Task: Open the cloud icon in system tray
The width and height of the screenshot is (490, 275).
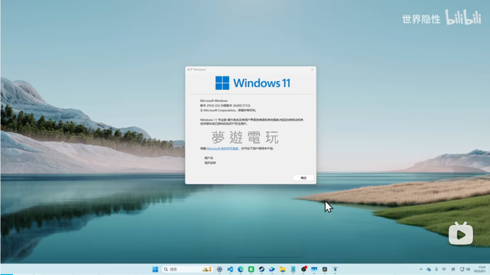Action: (x=429, y=269)
